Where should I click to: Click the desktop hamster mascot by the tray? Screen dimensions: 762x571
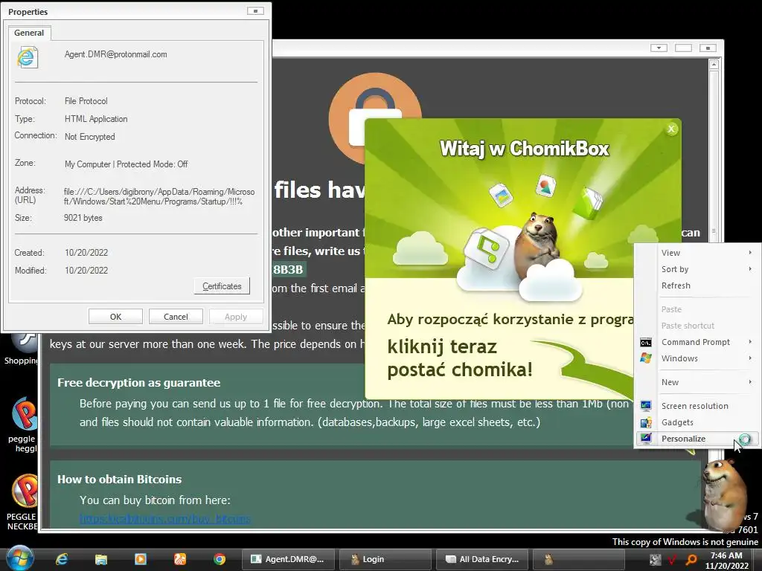(725, 494)
